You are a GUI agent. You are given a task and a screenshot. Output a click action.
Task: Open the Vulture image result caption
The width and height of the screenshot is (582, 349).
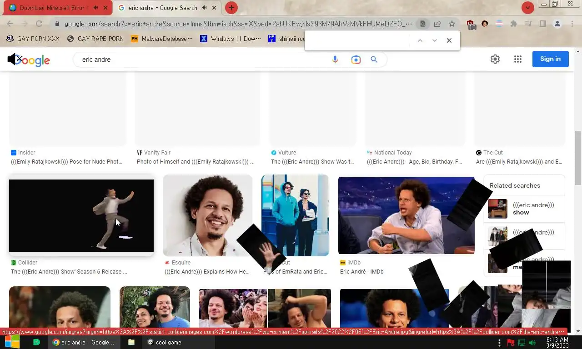(x=312, y=162)
